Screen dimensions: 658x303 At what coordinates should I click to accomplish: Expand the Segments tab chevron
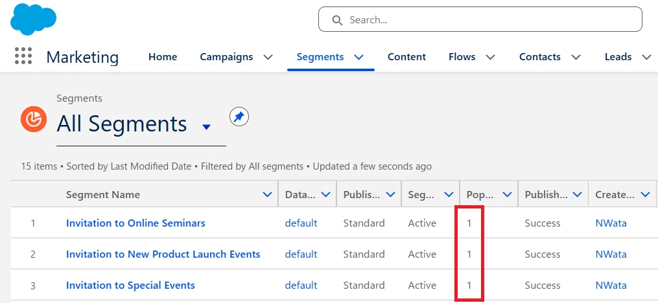(x=358, y=57)
